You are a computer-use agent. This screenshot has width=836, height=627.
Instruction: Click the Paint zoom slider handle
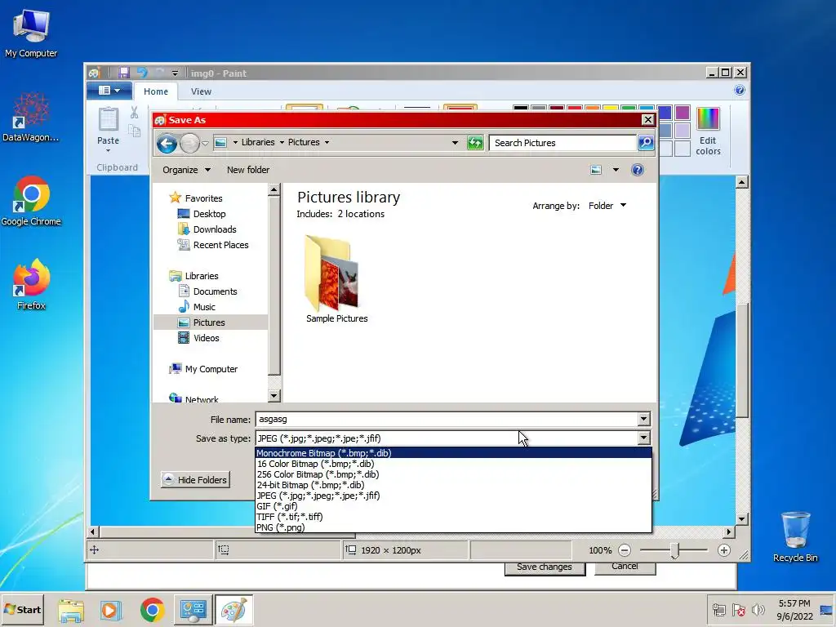click(674, 550)
